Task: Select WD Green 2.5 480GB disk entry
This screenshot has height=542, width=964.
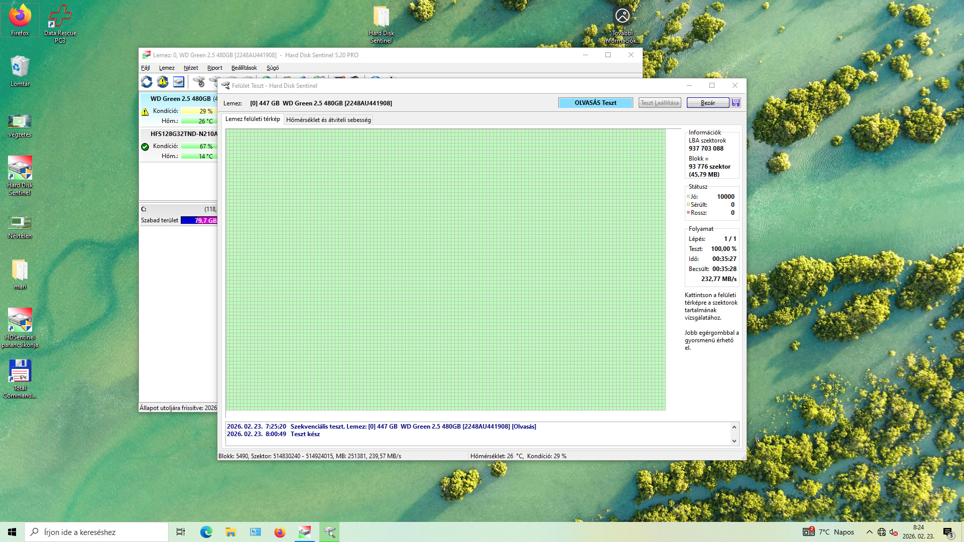Action: (x=181, y=99)
